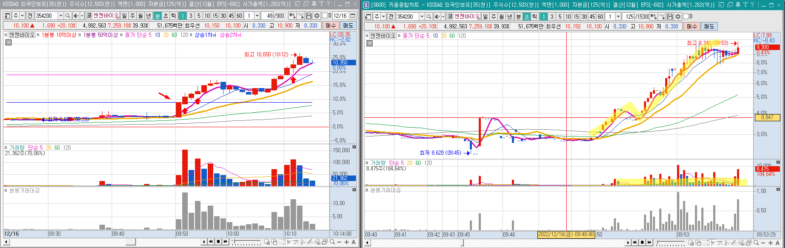
Task: Click pin icon in right title bar
Action: pyautogui.click(x=738, y=5)
